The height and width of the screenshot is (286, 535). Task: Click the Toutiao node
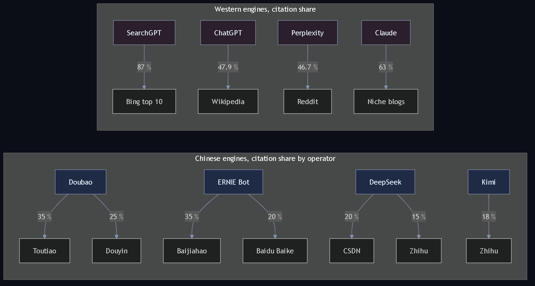point(45,251)
